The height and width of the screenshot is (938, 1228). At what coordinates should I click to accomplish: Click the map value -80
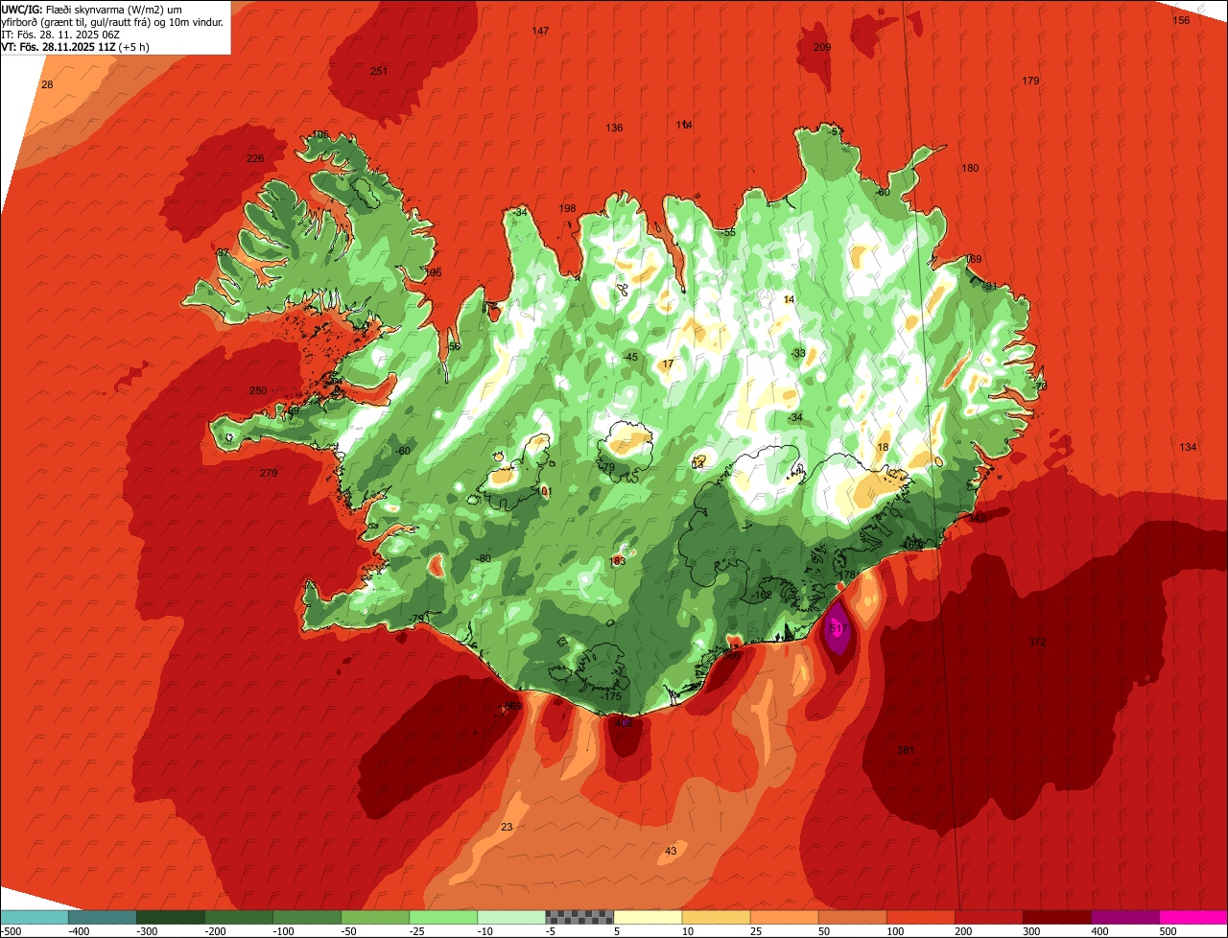(484, 559)
